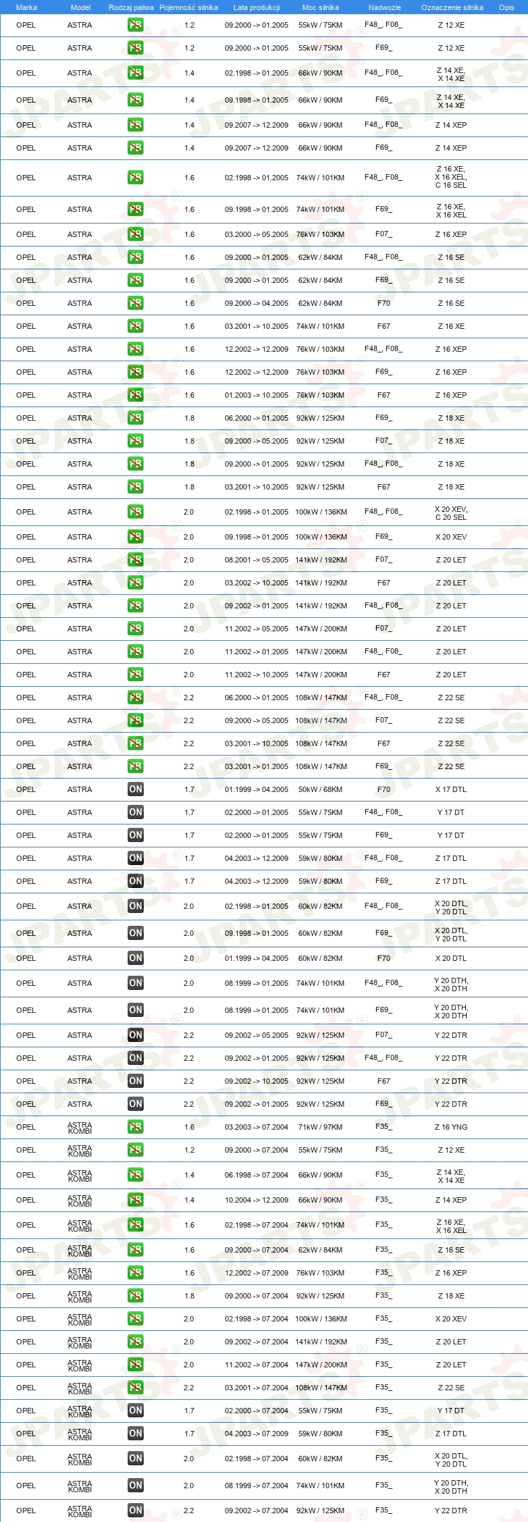
Task: Click production dates '01.2003 -> 10.2005'
Action: click(257, 395)
